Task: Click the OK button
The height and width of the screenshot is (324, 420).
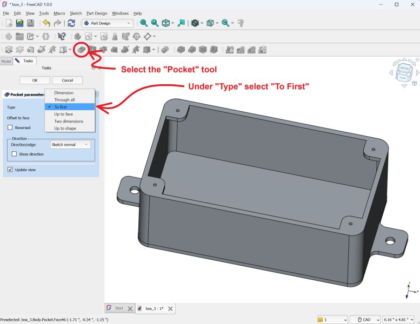Action: (35, 80)
